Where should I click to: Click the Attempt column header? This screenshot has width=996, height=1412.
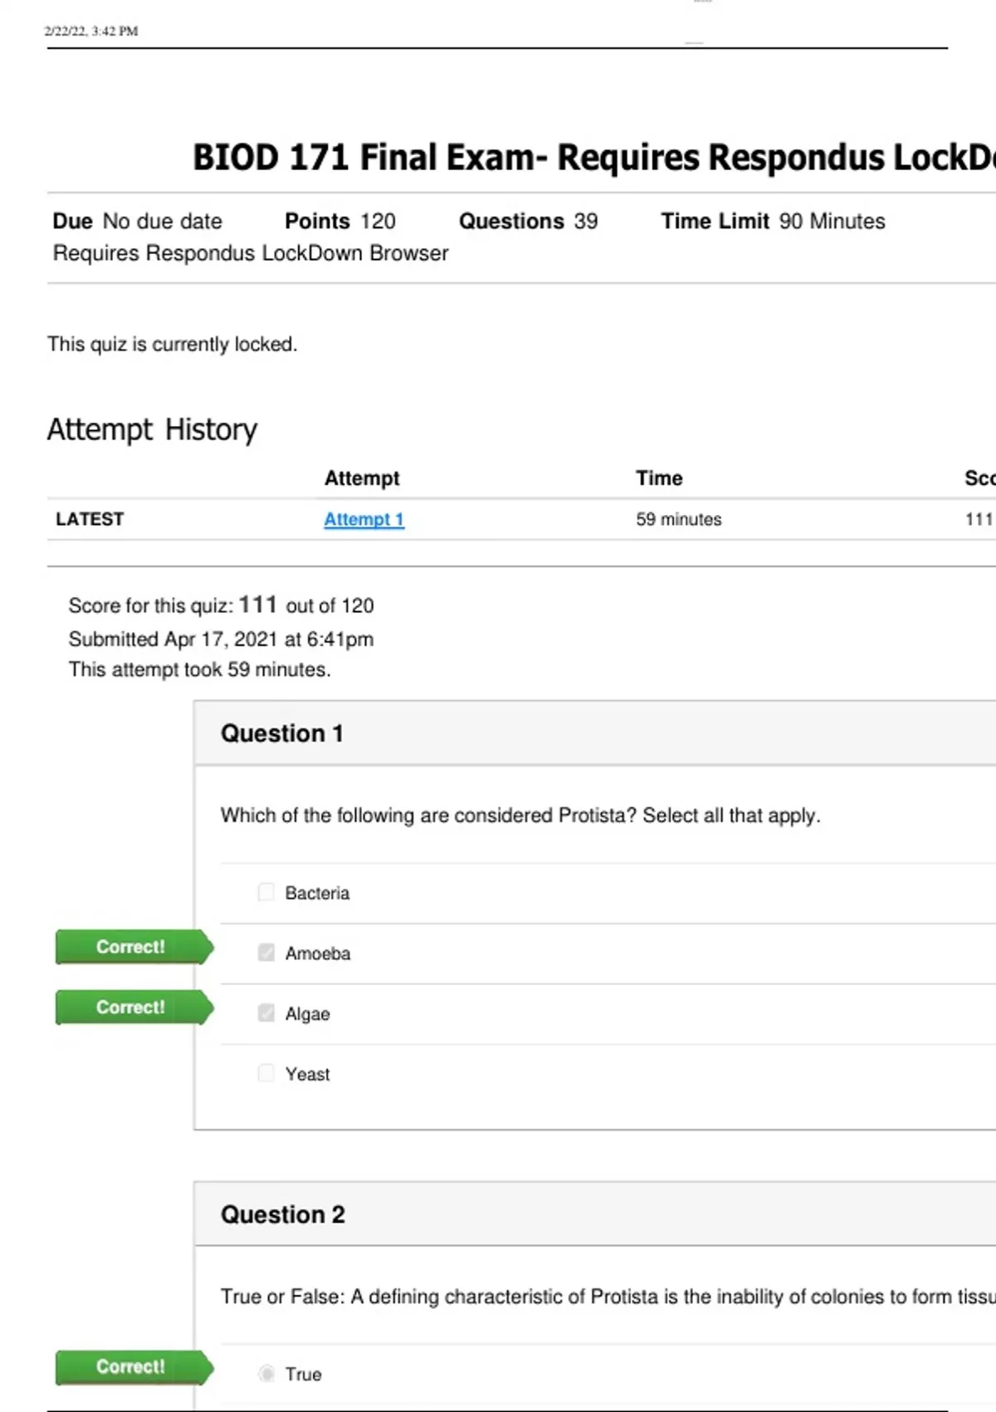(361, 478)
